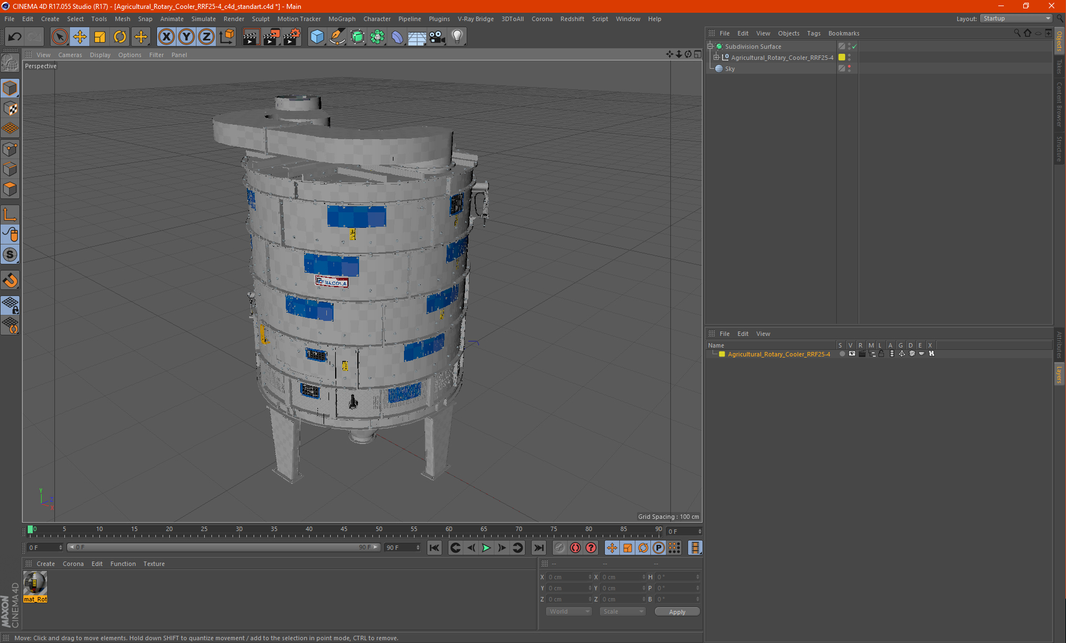Viewport: 1066px width, 643px height.
Task: Click the Undo arrow icon
Action: [x=15, y=37]
